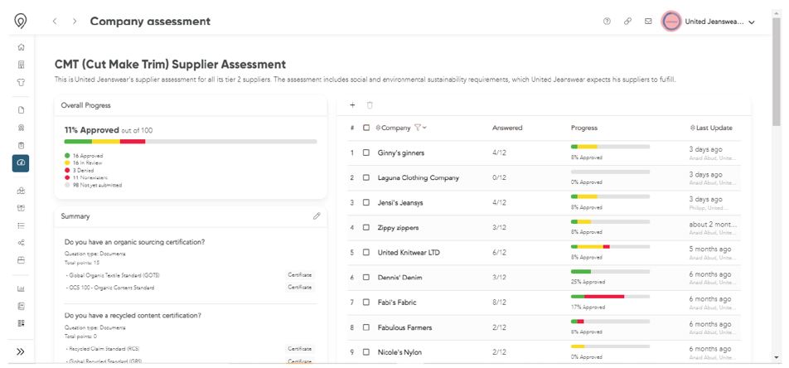Click the plus icon to add a company

[352, 105]
